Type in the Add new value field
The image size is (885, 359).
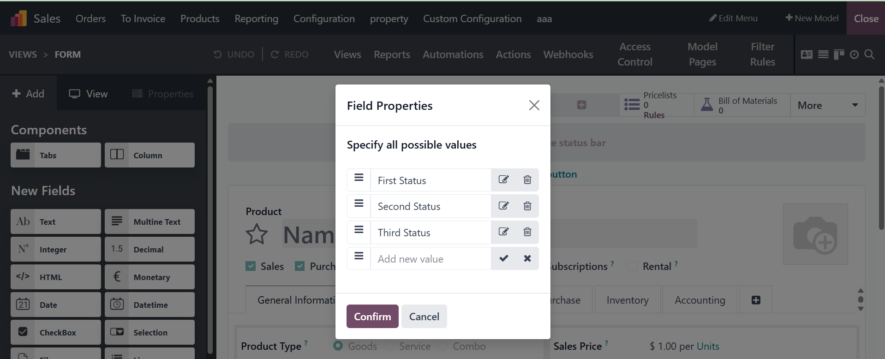click(x=431, y=259)
